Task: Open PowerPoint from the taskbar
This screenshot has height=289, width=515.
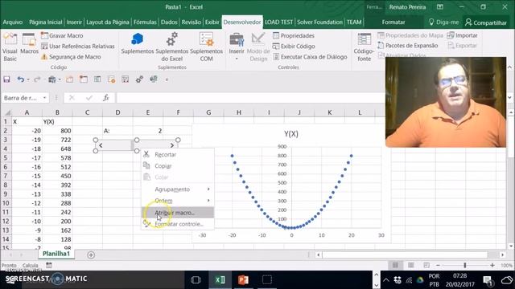Action: (x=243, y=280)
